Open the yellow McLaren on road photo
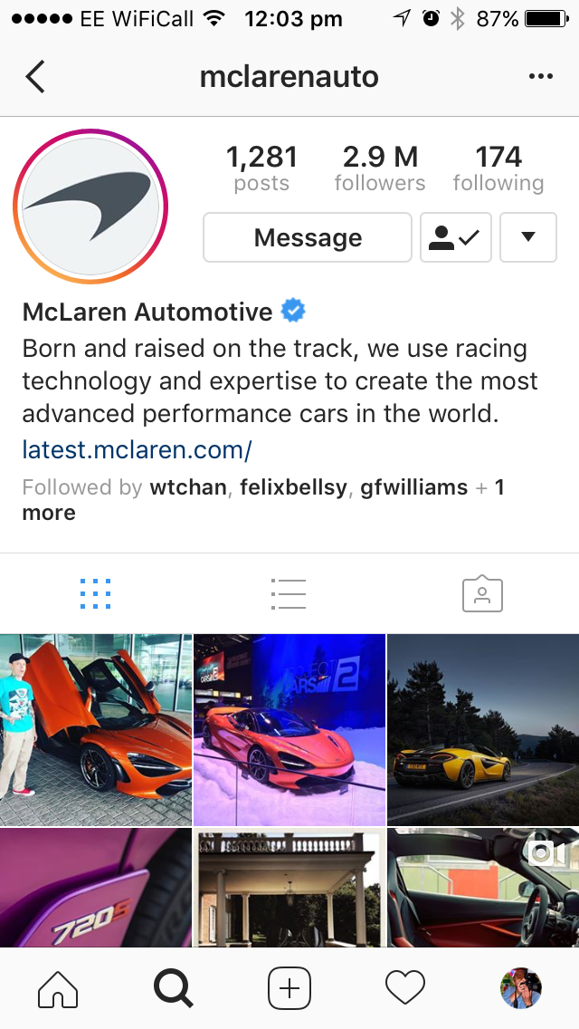The image size is (579, 1029). tap(483, 729)
